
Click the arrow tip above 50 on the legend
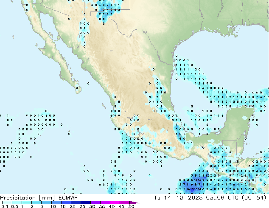coord(134,203)
